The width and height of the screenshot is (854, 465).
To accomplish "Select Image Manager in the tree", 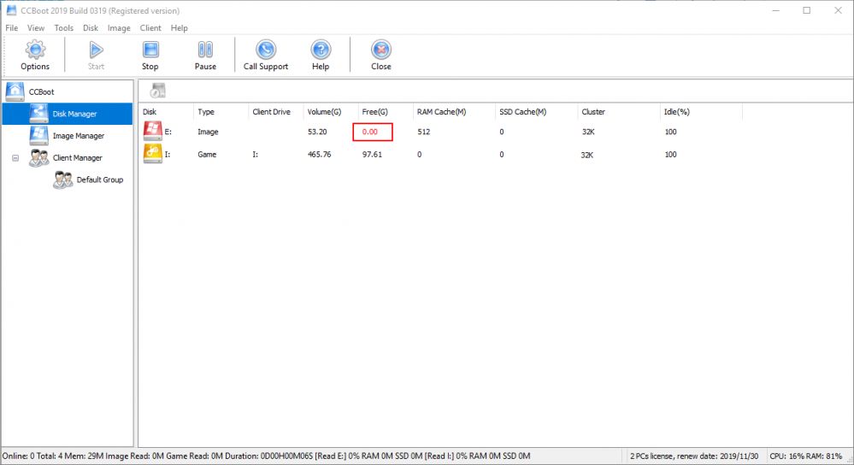I will 79,136.
